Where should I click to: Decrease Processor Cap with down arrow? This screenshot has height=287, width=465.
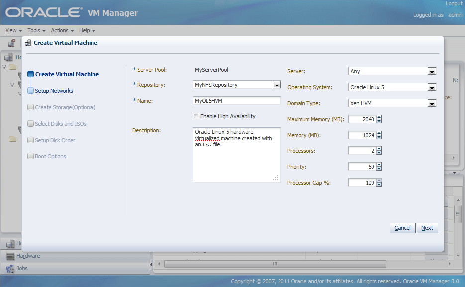pyautogui.click(x=379, y=185)
